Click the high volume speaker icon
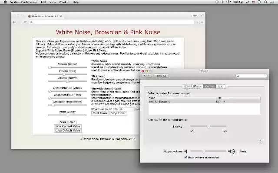This screenshot has width=278, height=173. point(231,151)
